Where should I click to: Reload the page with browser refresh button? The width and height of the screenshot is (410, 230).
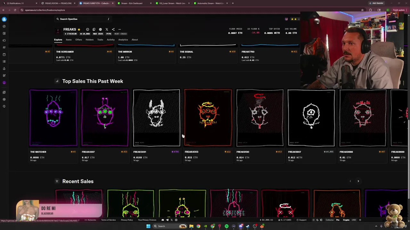15,10
